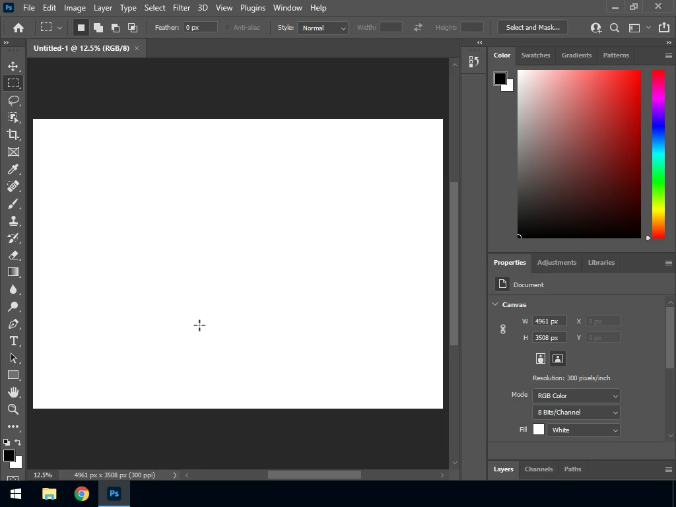Set canvas to landscape orientation
Screen dimensions: 676x507
click(558, 358)
